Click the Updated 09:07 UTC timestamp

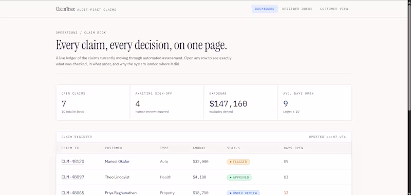point(327,137)
